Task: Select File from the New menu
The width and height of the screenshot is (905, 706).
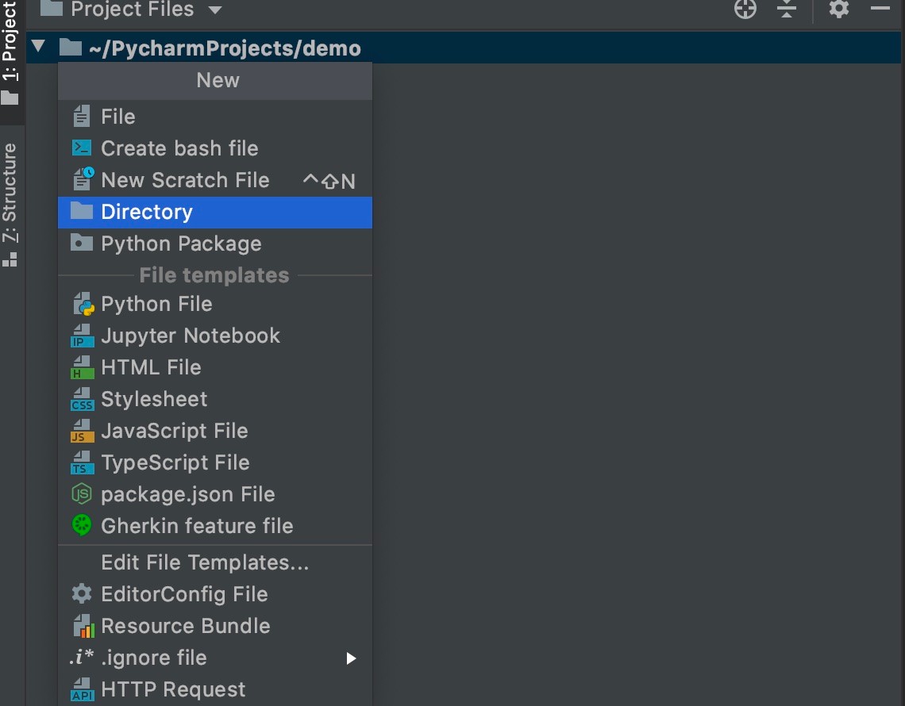Action: (x=215, y=117)
